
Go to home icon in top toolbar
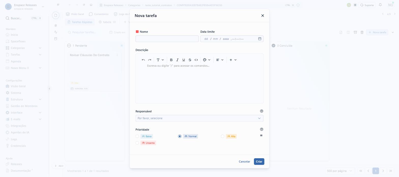91,5
